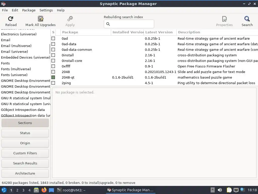Open the volume speaker tray icon
The width and height of the screenshot is (258, 194).
[x=220, y=190]
